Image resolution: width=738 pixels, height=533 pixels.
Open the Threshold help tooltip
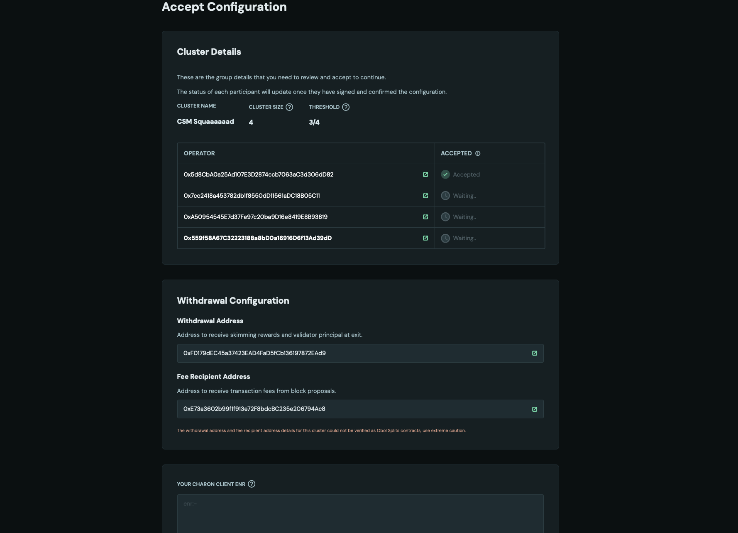point(346,107)
